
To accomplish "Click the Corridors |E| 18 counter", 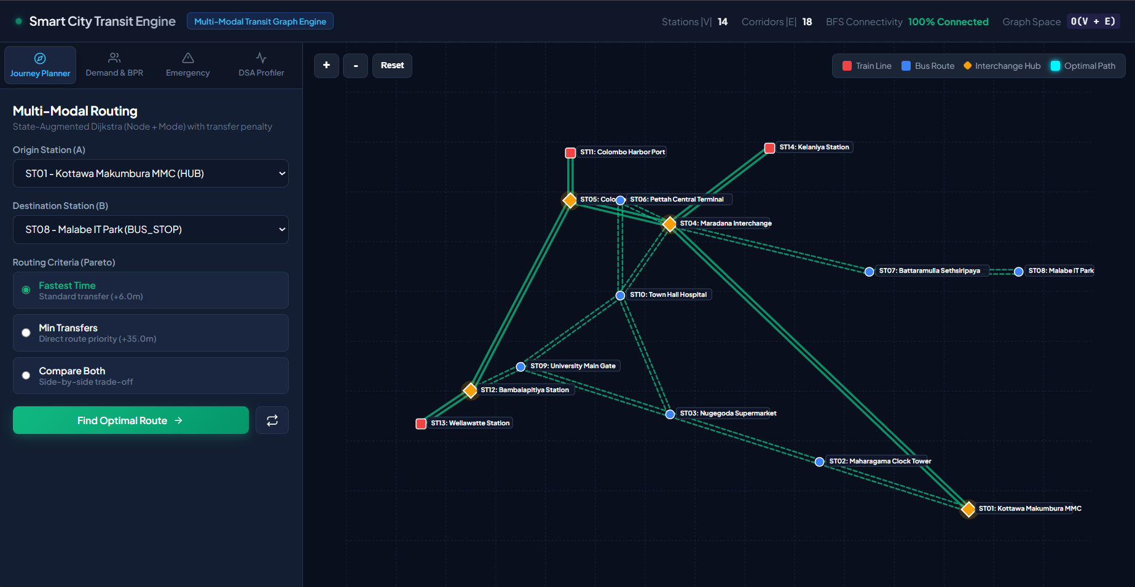I will coord(777,22).
